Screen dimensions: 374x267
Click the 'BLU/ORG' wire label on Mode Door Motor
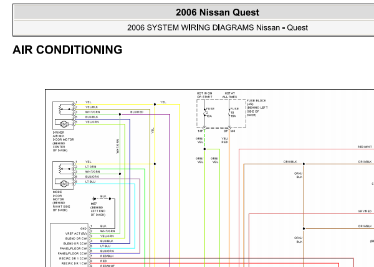pos(92,177)
